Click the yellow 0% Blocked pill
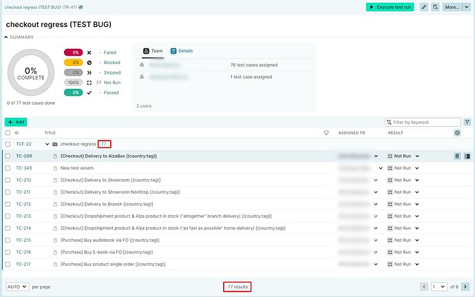This screenshot has width=475, height=297. click(73, 63)
